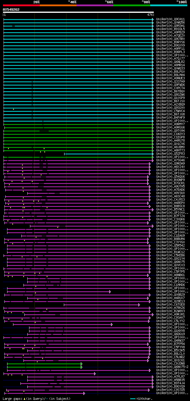190x401 pixels.
Task: Click the cyan ~100% legend segment
Action: (169, 5)
